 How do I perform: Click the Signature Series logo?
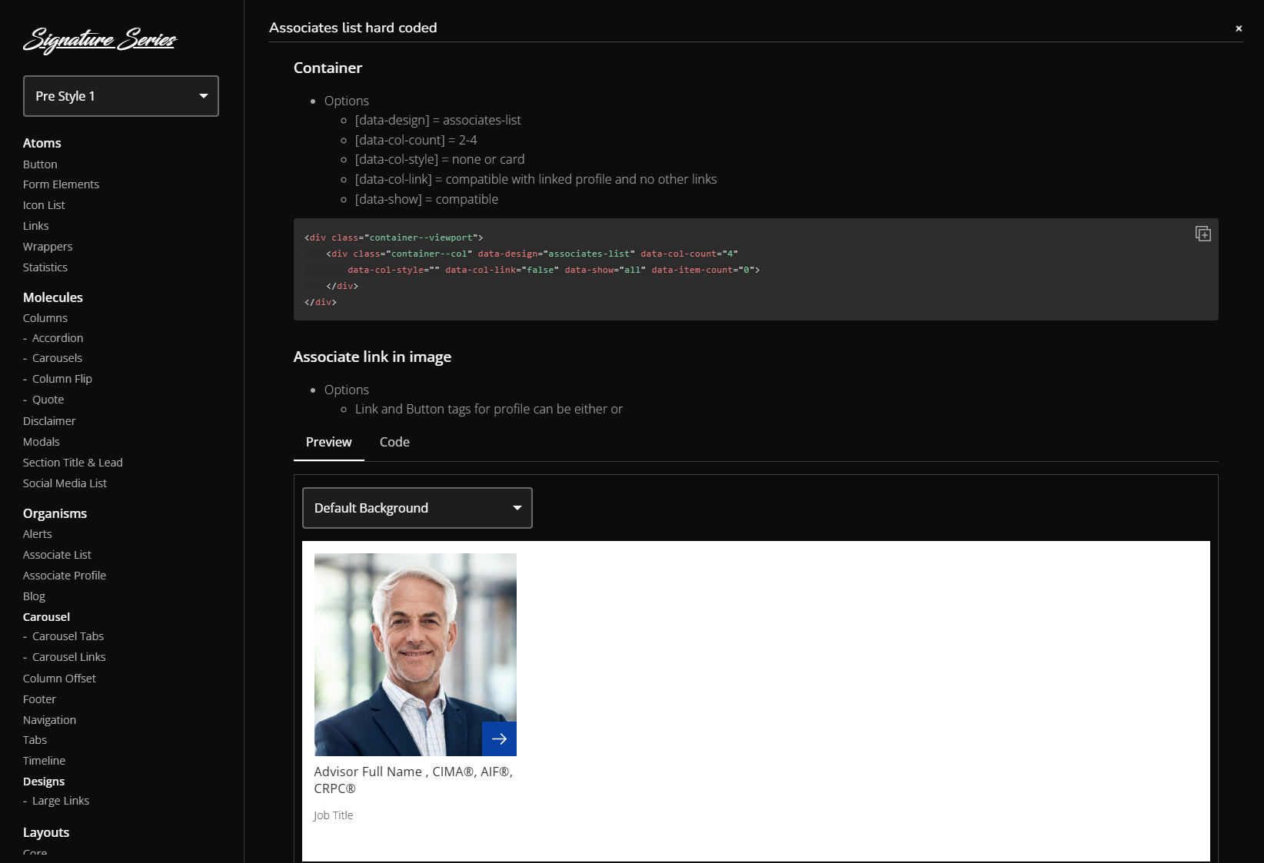[x=100, y=39]
